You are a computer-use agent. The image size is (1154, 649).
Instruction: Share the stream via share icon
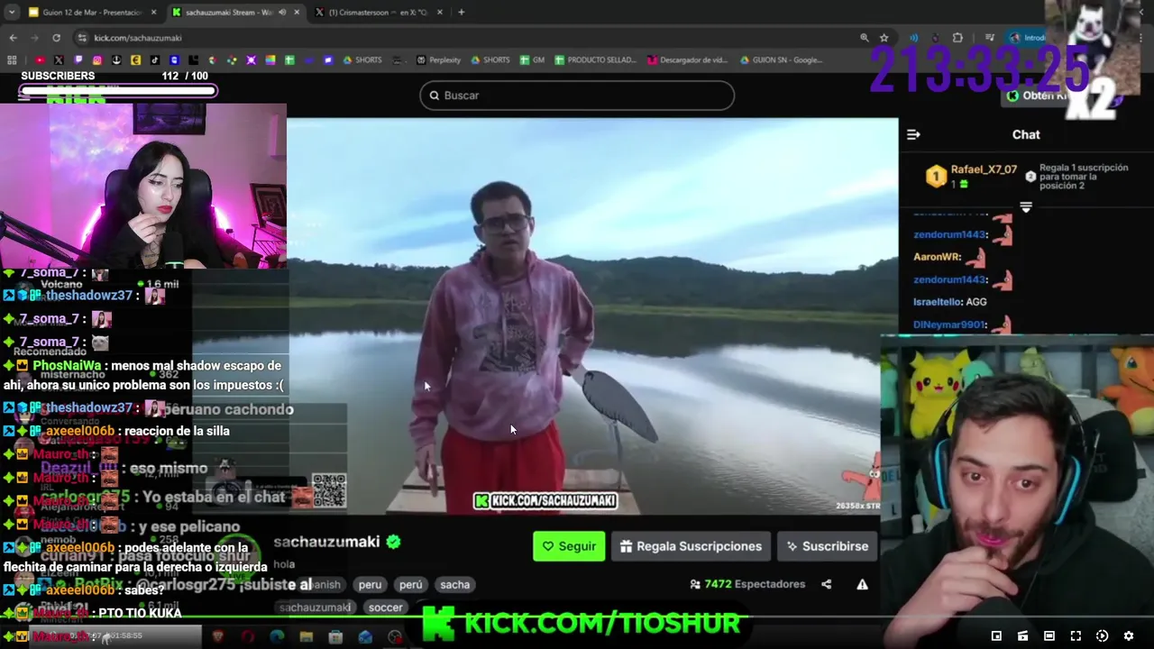(x=826, y=584)
